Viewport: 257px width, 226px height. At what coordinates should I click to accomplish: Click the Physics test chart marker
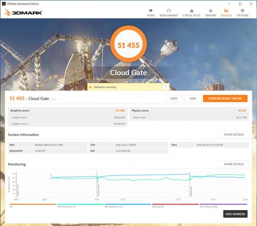tap(191, 191)
